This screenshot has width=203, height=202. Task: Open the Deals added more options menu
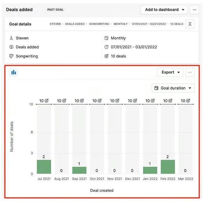(194, 10)
